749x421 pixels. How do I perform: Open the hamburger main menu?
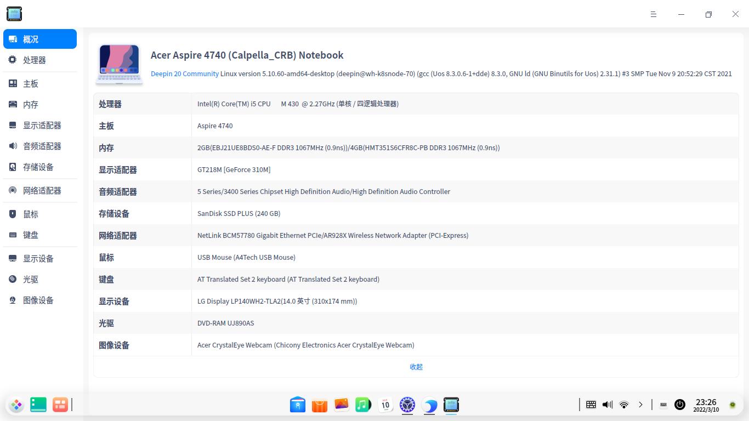[654, 14]
